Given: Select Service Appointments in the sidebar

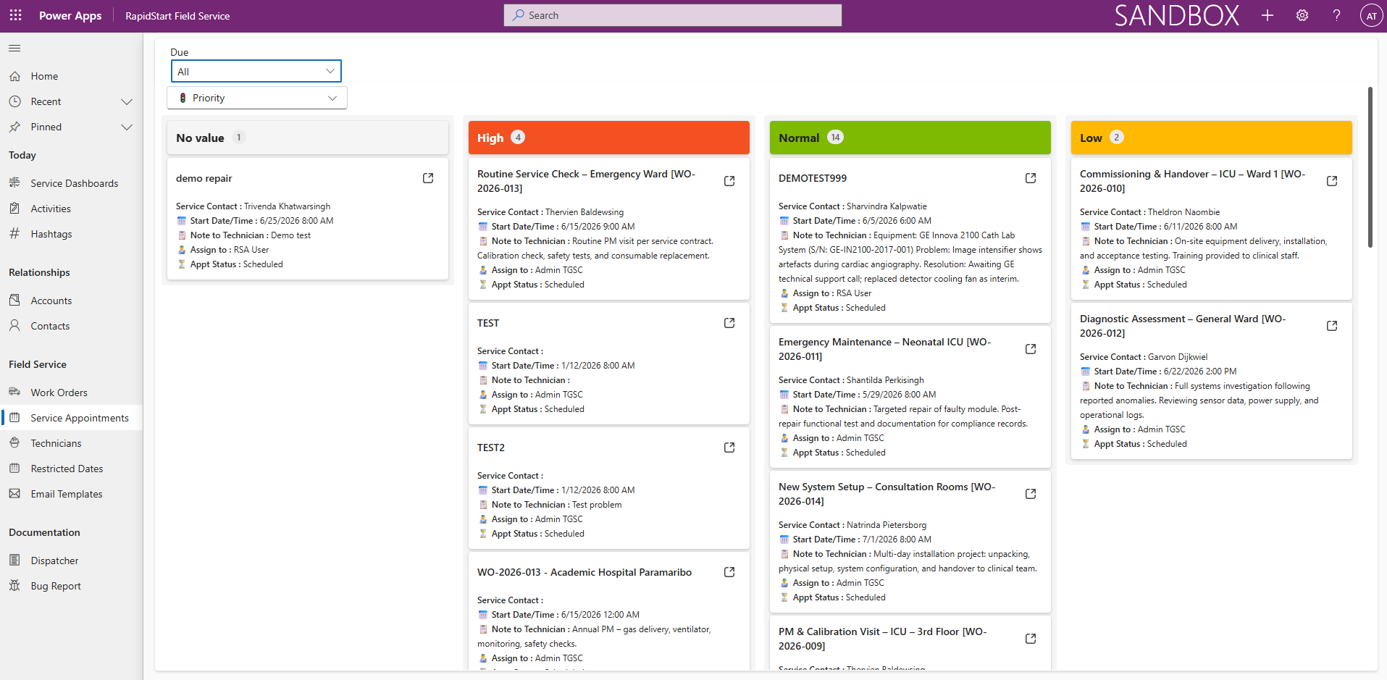Looking at the screenshot, I should tap(71, 418).
